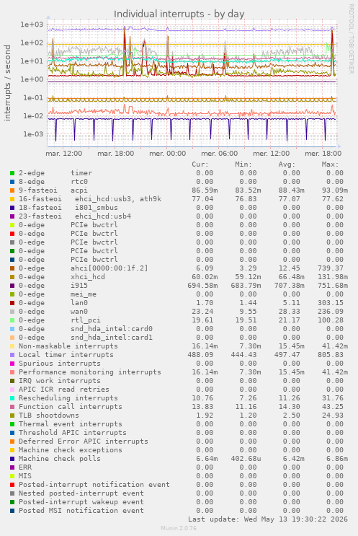The height and width of the screenshot is (536, 358).
Task: Click the rtl_pci legend entry
Action: (86, 320)
